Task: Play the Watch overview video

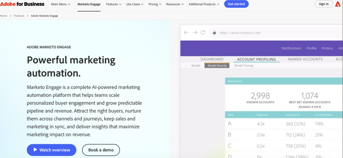Action: click(x=51, y=150)
